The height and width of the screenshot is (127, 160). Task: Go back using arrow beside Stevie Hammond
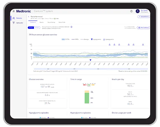click(29, 17)
